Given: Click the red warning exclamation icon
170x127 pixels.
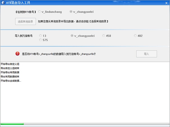Looking at the screenshot, I should [17, 53].
